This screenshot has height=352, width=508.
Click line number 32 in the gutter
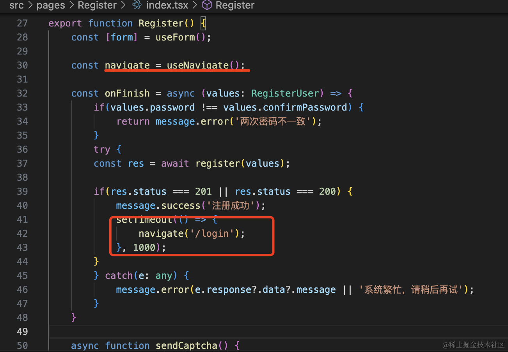23,93
